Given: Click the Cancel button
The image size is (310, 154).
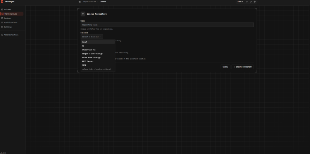Looking at the screenshot, I should tap(225, 67).
